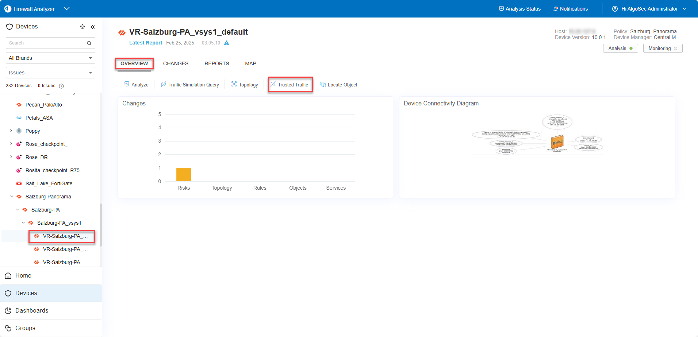Switch to the CHANGES tab
698x337 pixels.
tap(176, 63)
